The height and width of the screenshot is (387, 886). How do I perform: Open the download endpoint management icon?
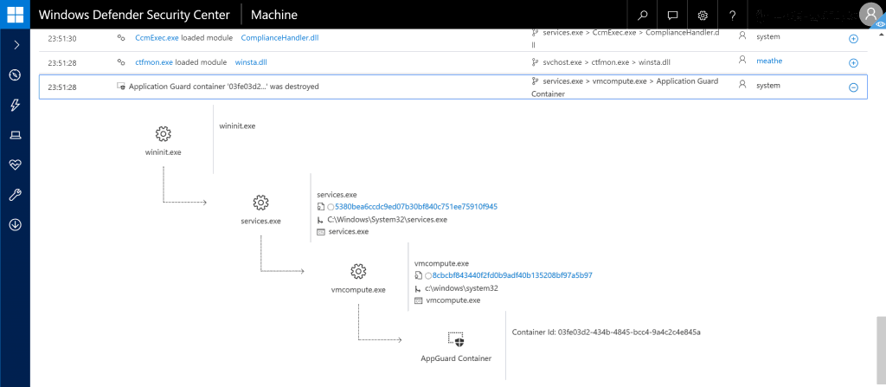tap(16, 225)
